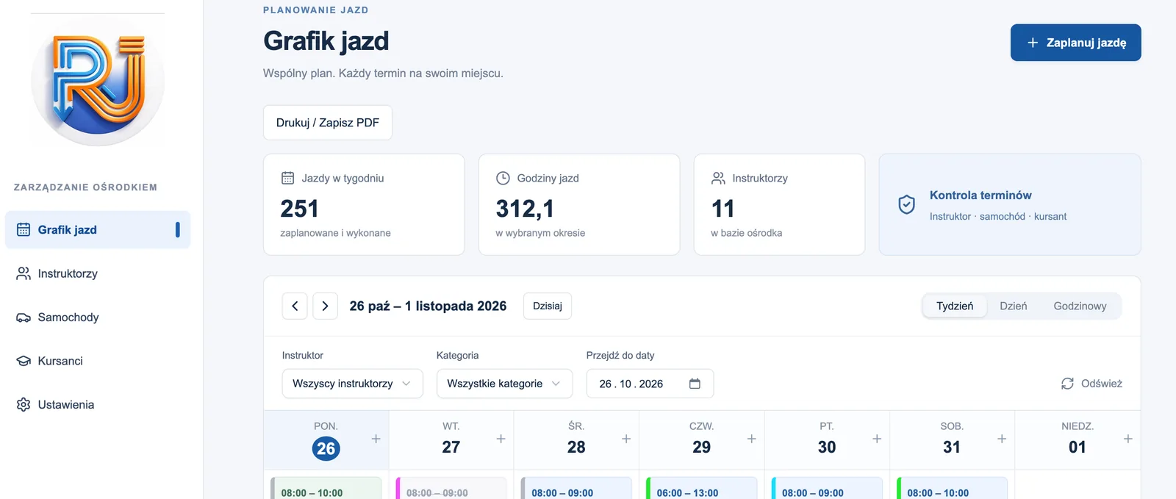The width and height of the screenshot is (1176, 499).
Task: Click Dzisiaj button
Action: pos(548,306)
